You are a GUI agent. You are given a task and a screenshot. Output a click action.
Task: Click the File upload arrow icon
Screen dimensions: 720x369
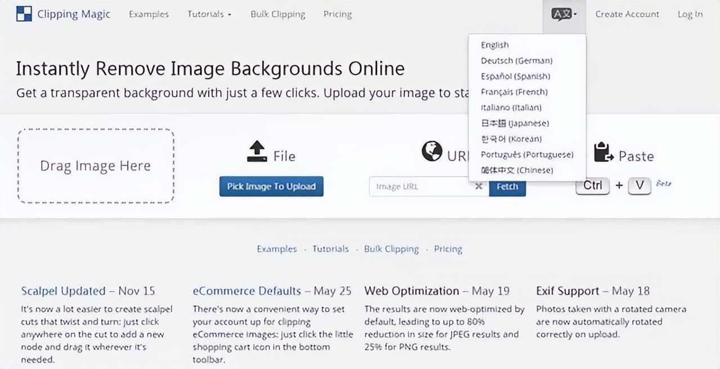click(257, 152)
